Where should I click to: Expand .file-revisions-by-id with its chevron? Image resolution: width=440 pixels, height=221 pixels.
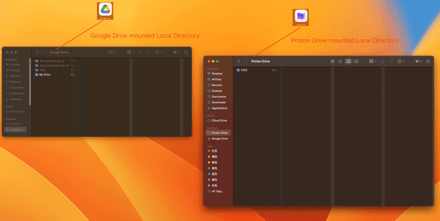(x=75, y=61)
